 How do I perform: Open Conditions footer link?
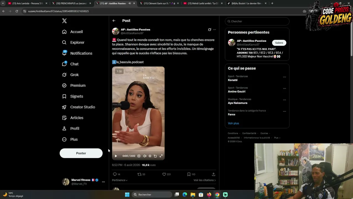pos(233,133)
